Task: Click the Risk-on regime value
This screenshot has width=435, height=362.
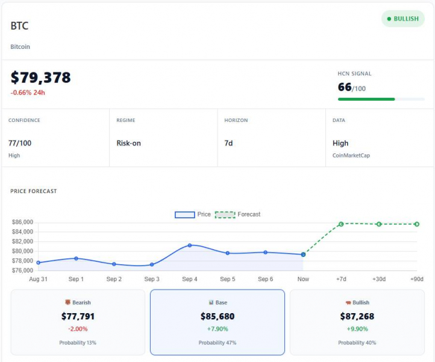Action: click(x=129, y=143)
